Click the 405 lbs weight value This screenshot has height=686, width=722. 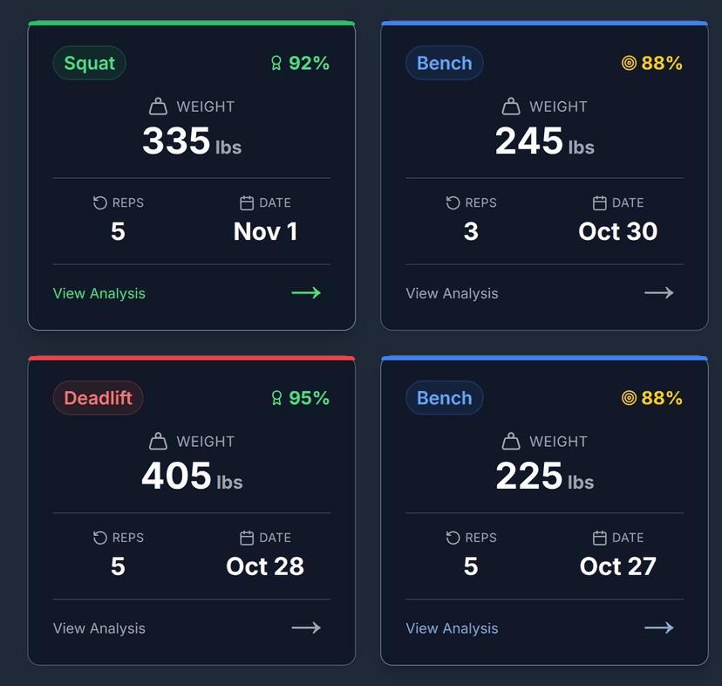pyautogui.click(x=192, y=476)
